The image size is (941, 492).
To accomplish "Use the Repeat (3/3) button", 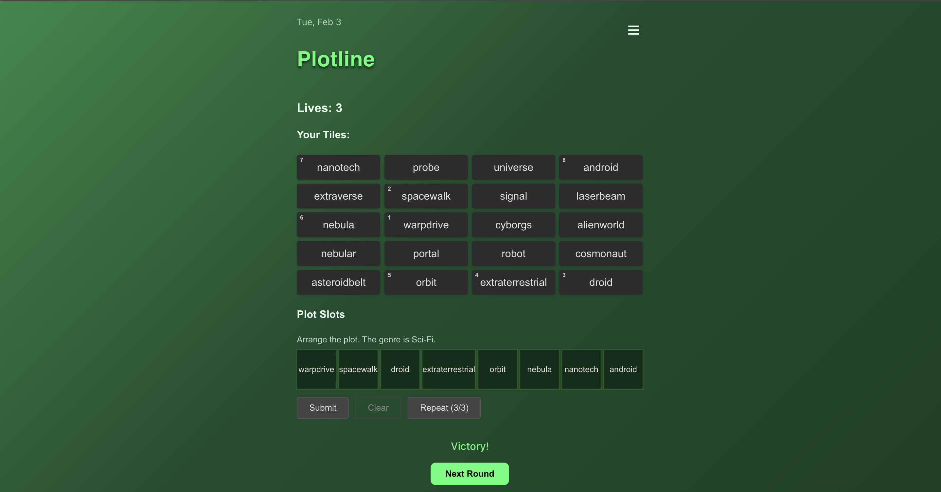I will (444, 408).
